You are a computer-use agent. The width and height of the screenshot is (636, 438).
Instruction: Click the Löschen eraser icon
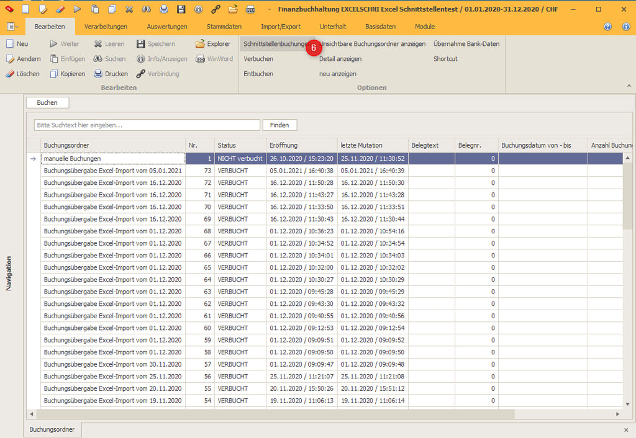10,74
